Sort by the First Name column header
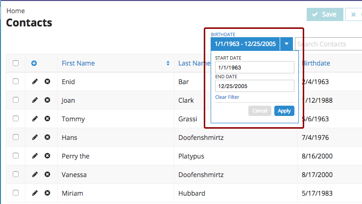Viewport: 362px width, 204px height. (x=78, y=63)
